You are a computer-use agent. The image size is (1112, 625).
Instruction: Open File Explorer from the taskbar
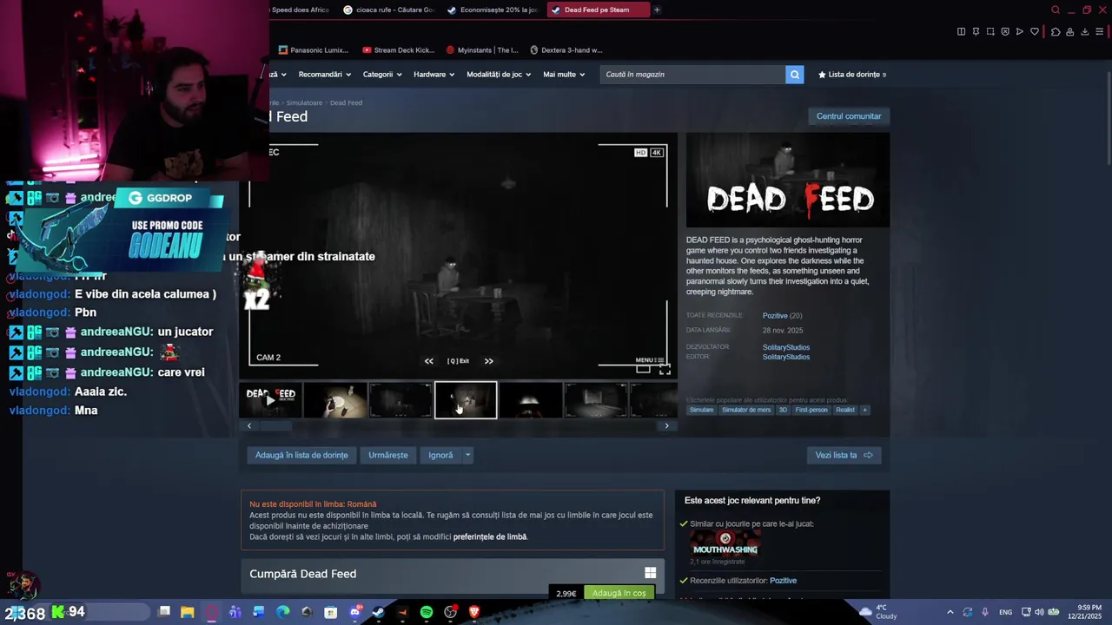pos(187,612)
